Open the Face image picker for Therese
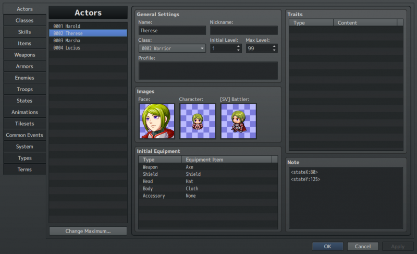 point(157,121)
